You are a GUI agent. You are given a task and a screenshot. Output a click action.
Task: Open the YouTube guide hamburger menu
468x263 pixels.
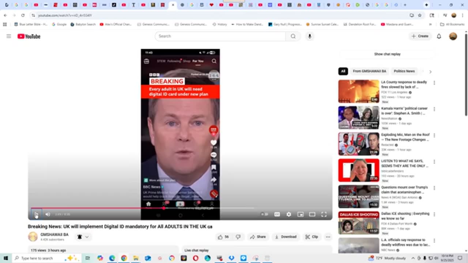point(9,36)
